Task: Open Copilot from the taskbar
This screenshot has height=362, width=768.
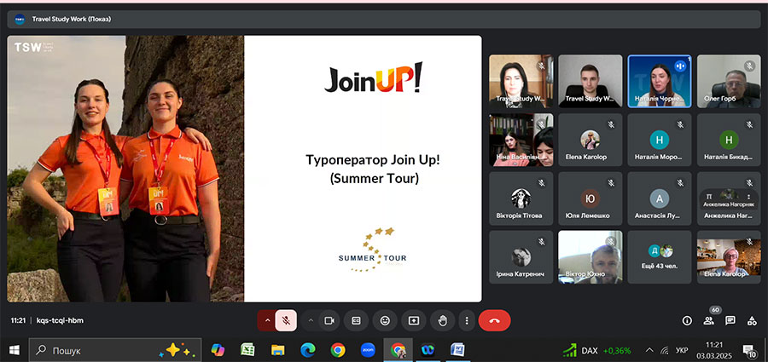Action: click(218, 350)
